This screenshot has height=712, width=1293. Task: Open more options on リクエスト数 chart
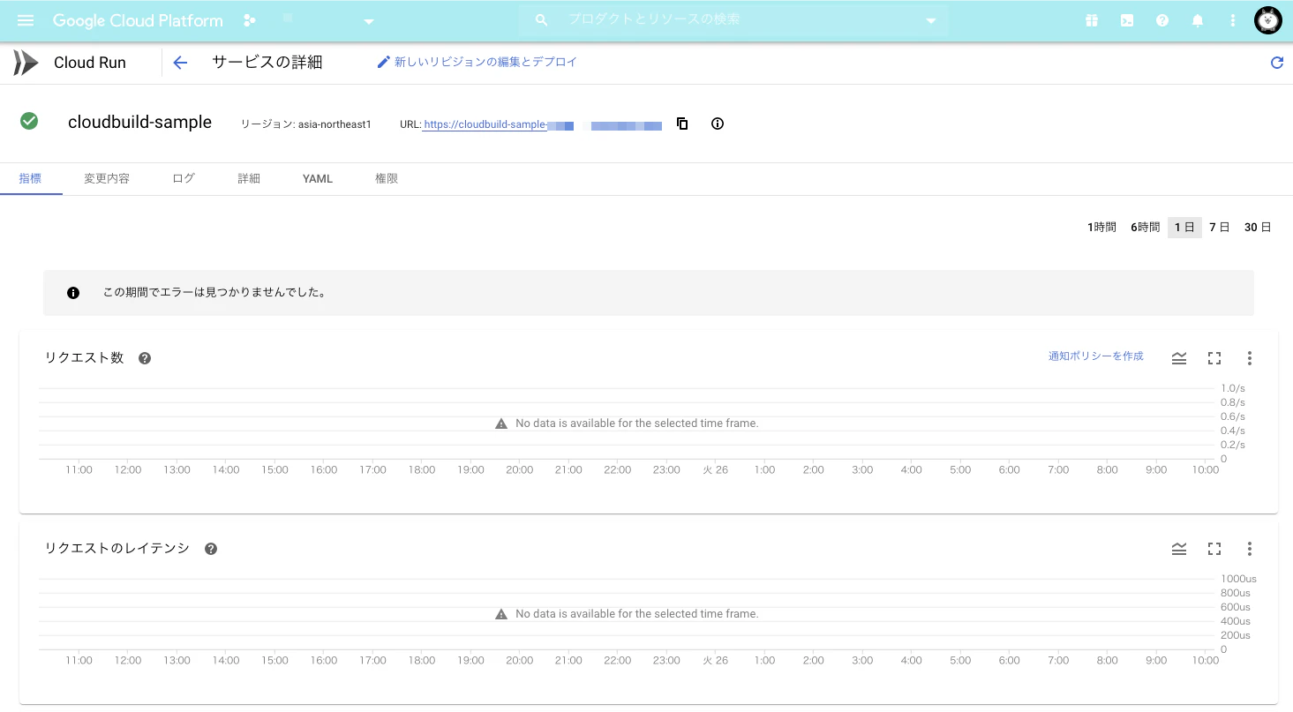1250,358
